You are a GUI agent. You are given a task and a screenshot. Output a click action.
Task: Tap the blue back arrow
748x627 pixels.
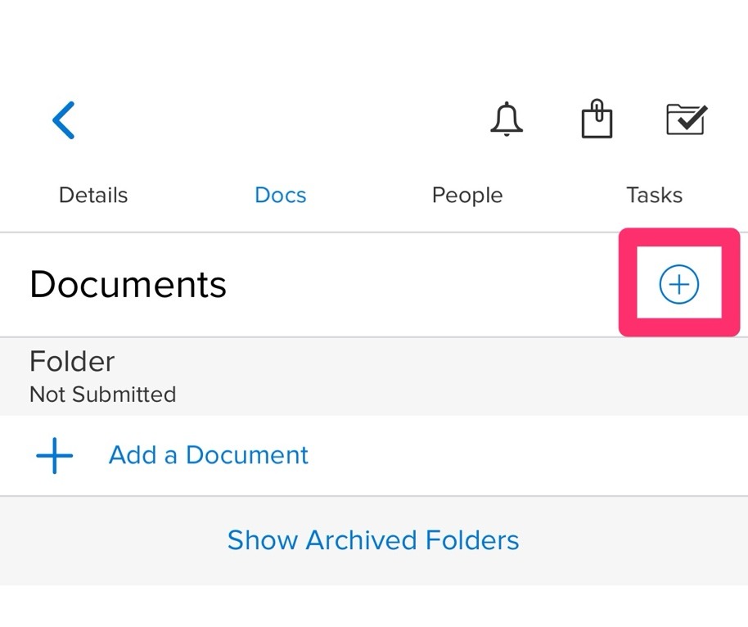click(64, 120)
